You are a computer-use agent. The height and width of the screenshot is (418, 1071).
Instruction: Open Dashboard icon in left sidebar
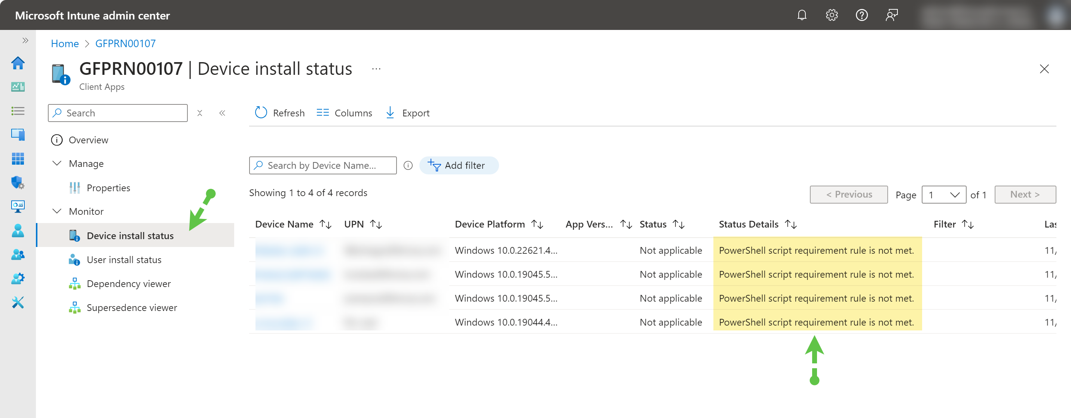18,87
